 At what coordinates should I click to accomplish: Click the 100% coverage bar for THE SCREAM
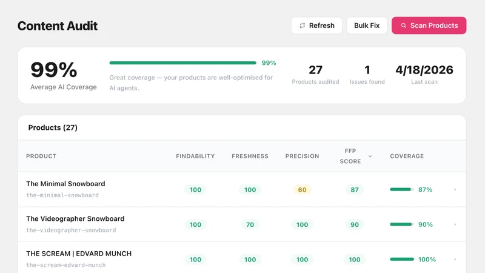[402, 260]
